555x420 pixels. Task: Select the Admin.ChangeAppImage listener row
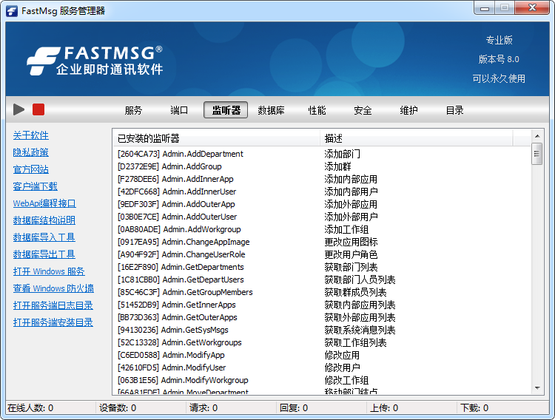[321, 242]
